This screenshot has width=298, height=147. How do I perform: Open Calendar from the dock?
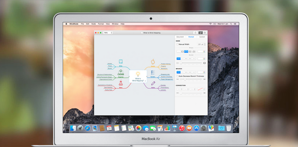[x=109, y=128]
